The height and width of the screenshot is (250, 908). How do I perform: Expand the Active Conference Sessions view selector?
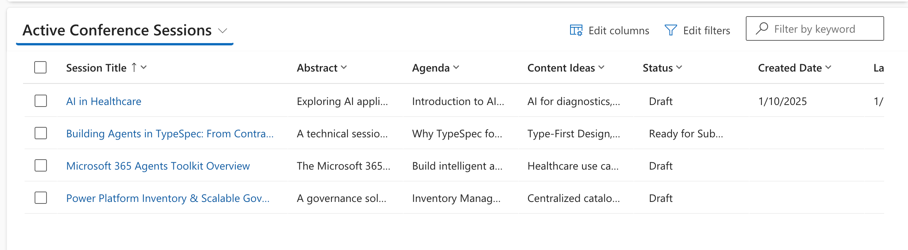[x=223, y=30]
